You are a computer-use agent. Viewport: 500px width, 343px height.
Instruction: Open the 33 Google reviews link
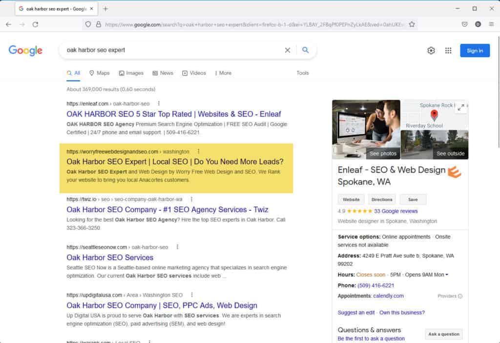coord(396,211)
